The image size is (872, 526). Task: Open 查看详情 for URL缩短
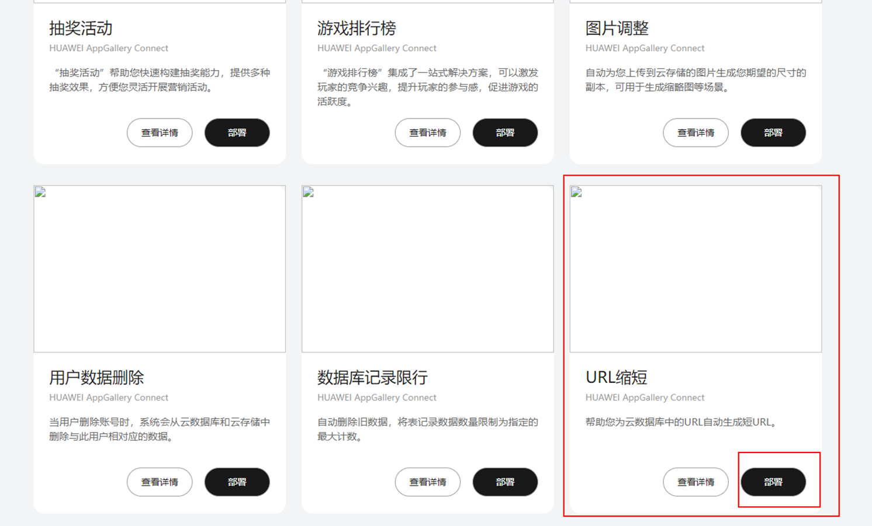pos(695,482)
